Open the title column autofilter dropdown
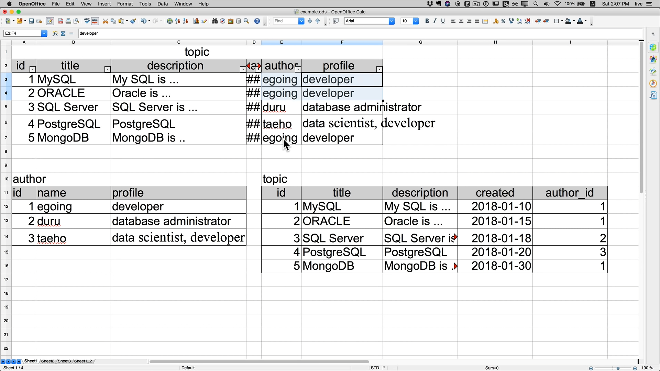660x371 pixels. click(107, 69)
